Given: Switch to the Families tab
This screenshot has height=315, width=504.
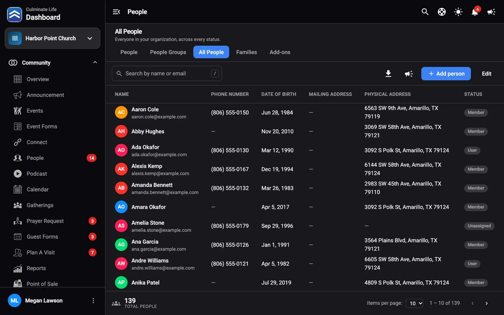Looking at the screenshot, I should (246, 52).
